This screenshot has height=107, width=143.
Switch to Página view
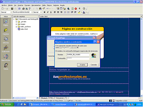(6, 23)
